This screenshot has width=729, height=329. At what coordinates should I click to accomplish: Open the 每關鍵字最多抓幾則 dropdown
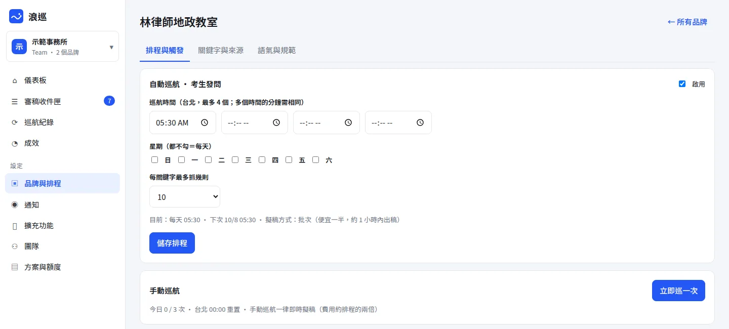pos(185,197)
